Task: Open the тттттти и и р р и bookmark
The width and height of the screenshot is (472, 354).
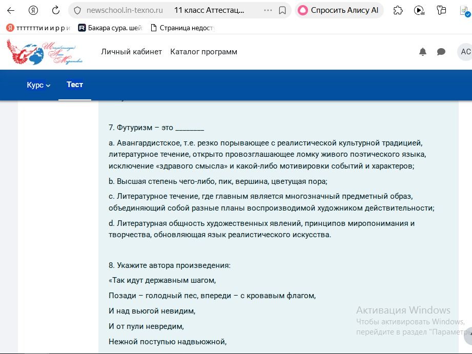Action: tap(38, 28)
